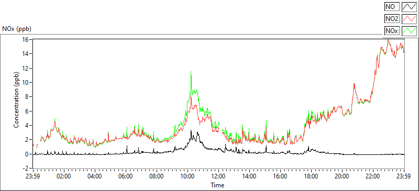Click the NO2 legend label

point(392,19)
